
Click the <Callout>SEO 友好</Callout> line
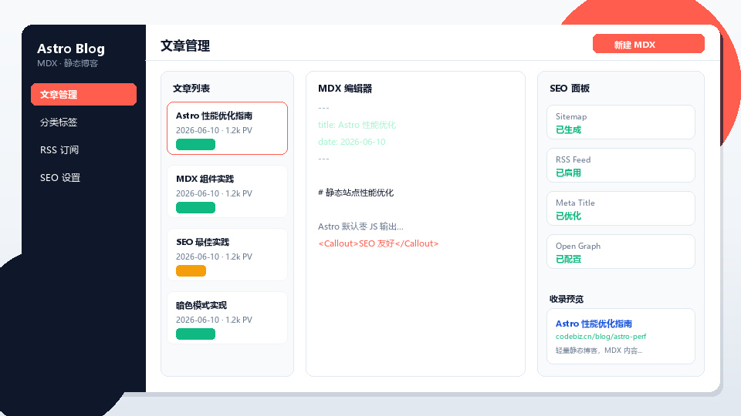click(x=378, y=244)
